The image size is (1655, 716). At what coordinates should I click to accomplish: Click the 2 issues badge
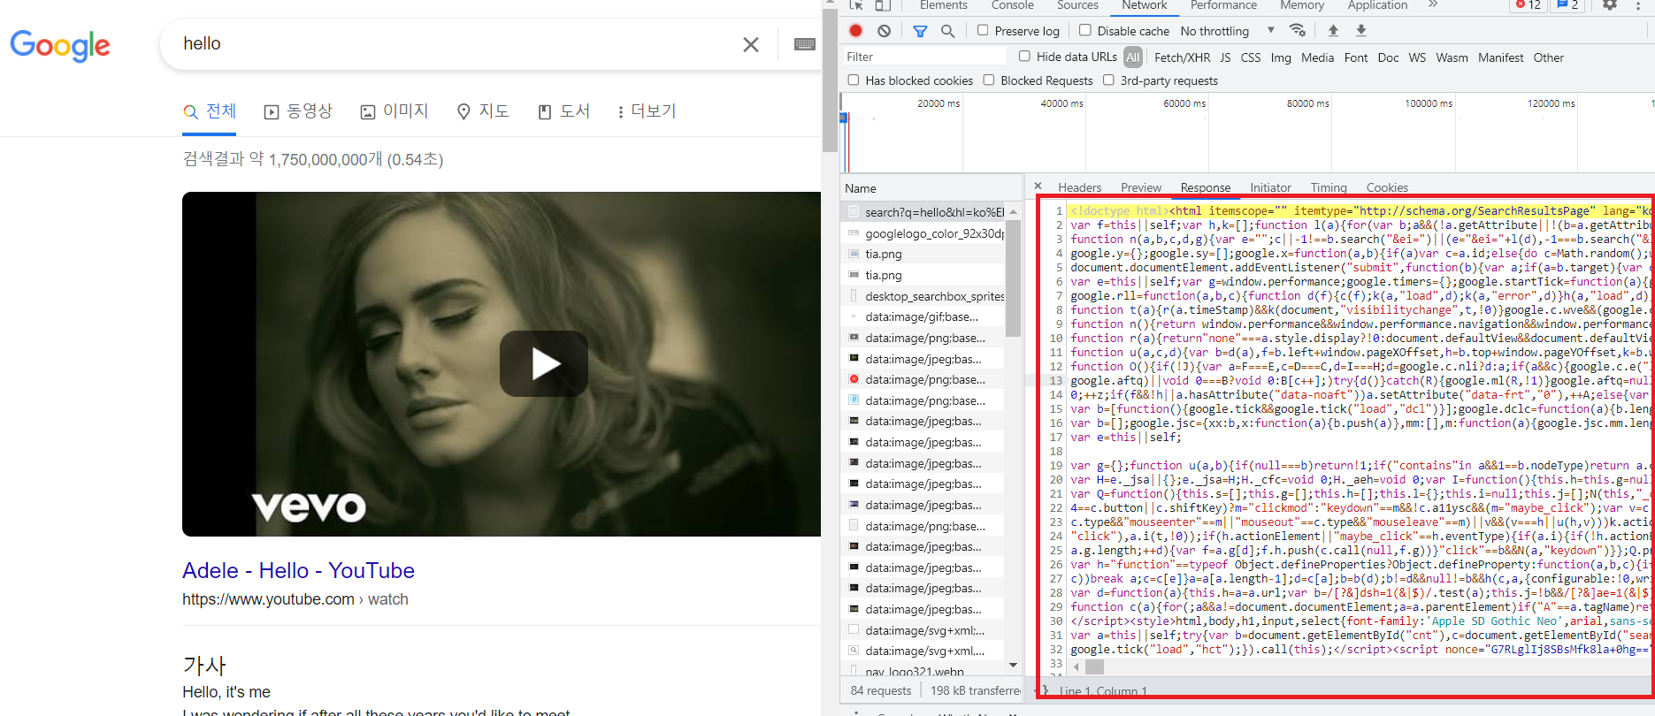pyautogui.click(x=1568, y=5)
